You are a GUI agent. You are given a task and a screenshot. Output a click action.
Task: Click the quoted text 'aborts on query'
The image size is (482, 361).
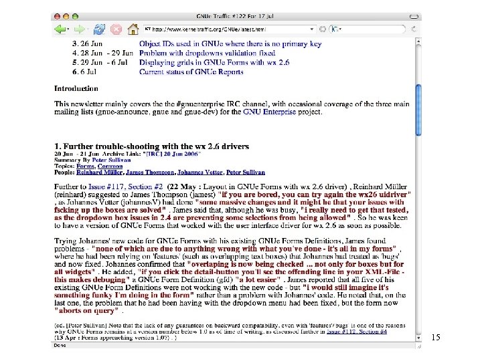tap(86, 310)
